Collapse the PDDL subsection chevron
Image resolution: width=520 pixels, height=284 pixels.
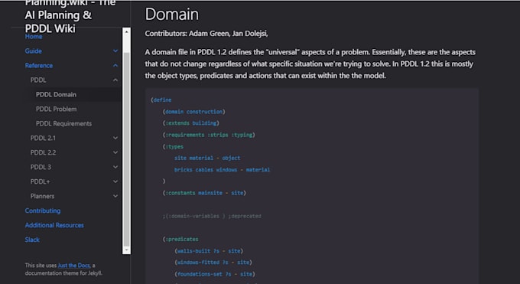click(x=115, y=80)
